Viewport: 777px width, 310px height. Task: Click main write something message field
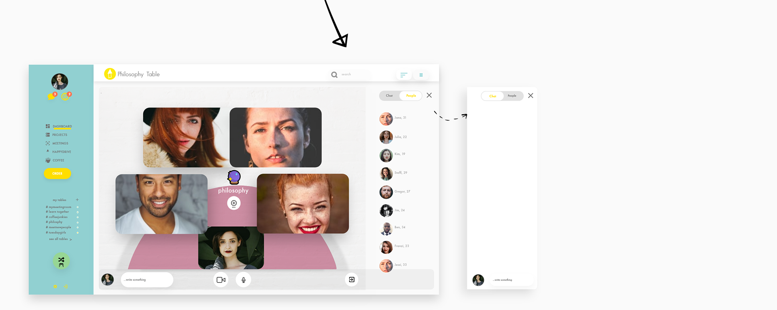(x=147, y=280)
